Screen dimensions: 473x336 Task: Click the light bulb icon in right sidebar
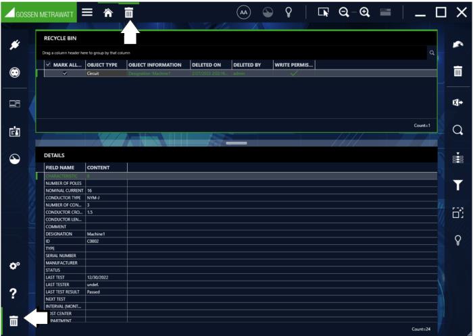point(457,240)
